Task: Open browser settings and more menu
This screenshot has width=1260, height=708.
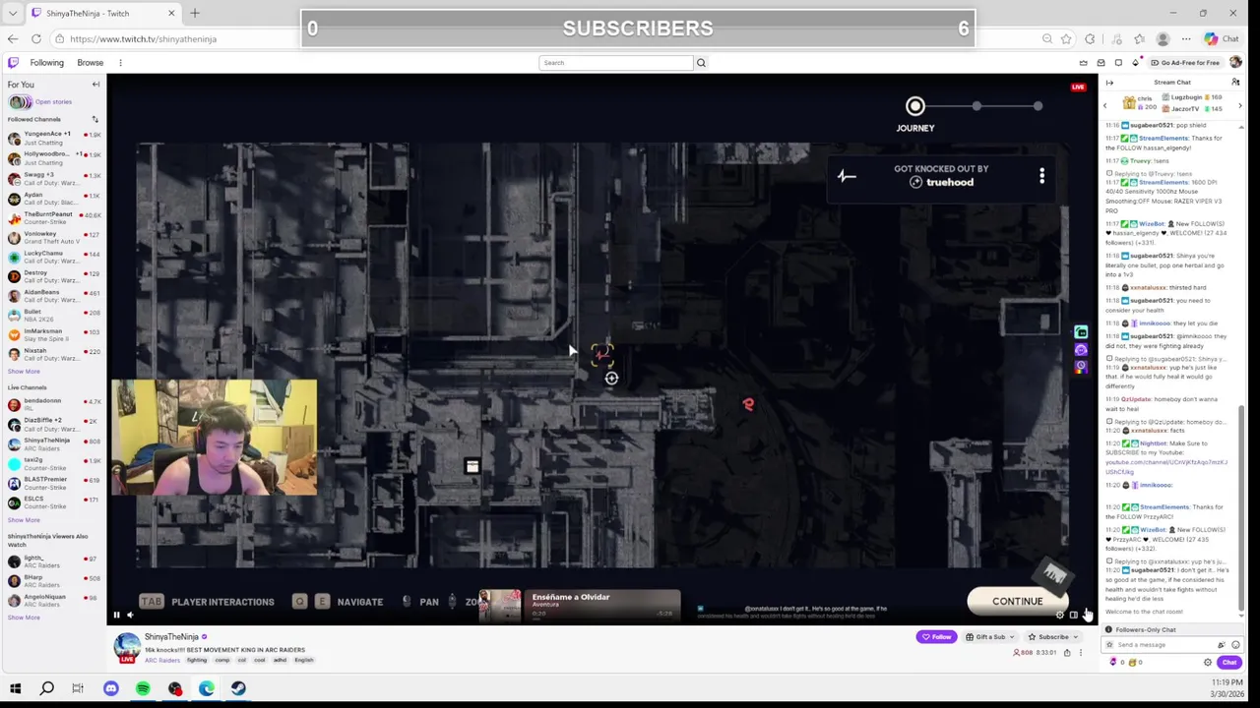Action: pos(1188,38)
